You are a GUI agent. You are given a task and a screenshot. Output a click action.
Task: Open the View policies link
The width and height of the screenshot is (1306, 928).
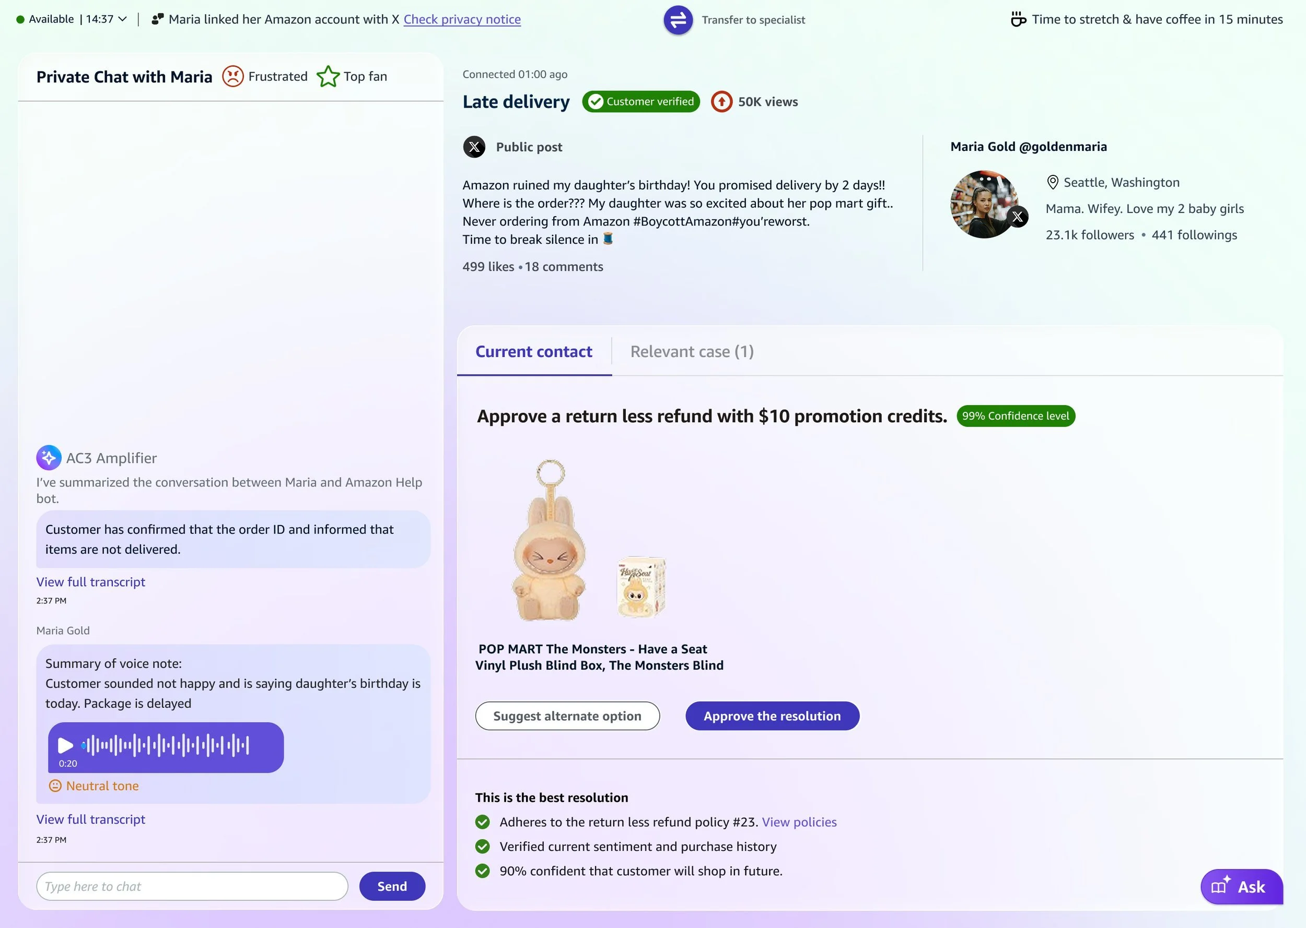coord(799,822)
